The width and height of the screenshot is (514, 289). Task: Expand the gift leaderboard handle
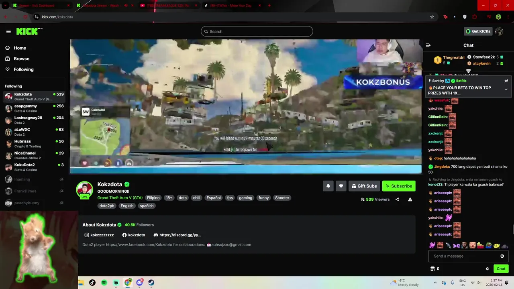click(x=468, y=71)
